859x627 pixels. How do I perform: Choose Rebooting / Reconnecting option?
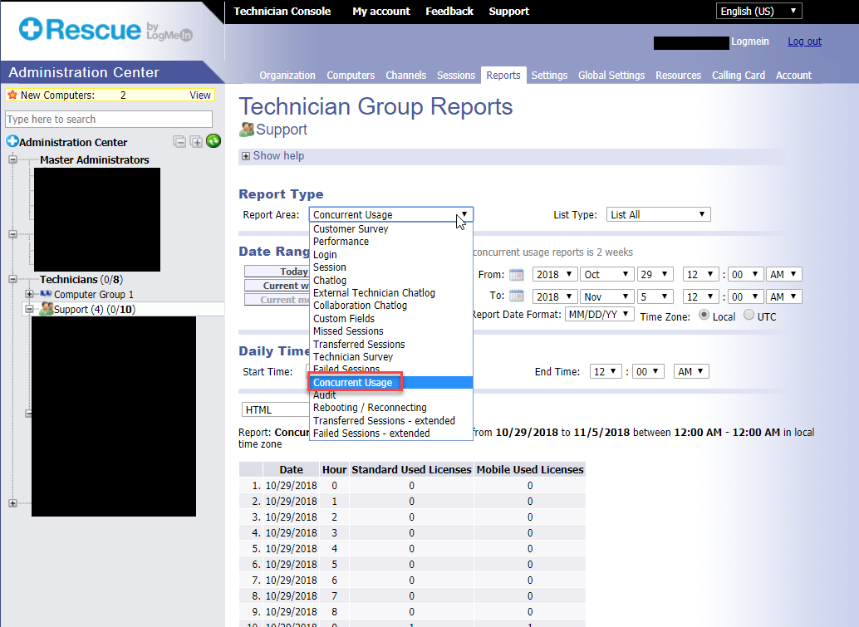pos(390,408)
